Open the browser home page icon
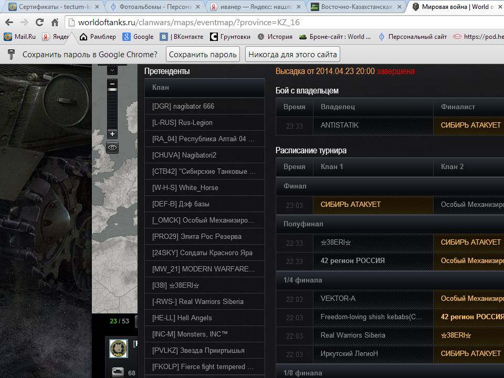 click(x=55, y=22)
